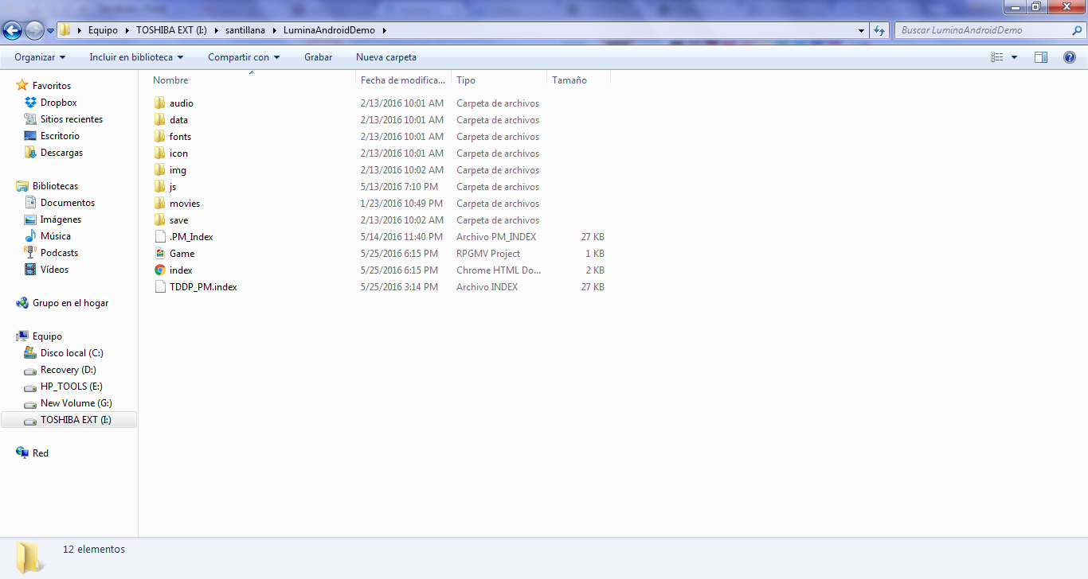1088x579 pixels.
Task: Open the HP_TOOLS (E:) drive
Action: (72, 387)
